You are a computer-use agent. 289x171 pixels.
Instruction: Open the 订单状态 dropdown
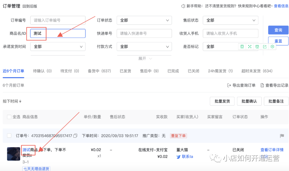click(x=144, y=20)
